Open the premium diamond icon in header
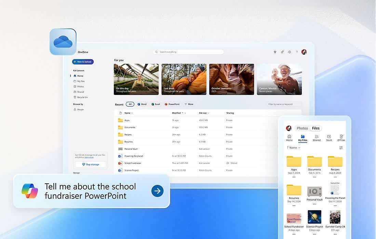The image size is (376, 239). click(x=275, y=52)
